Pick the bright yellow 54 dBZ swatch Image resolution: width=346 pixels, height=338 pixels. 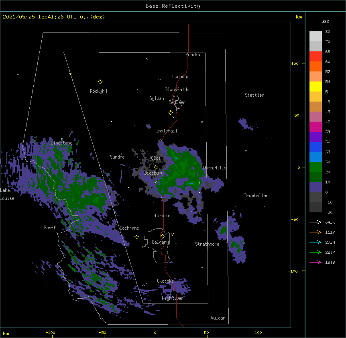pos(315,86)
